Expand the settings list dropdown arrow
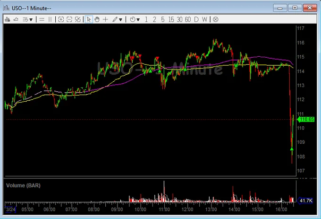 [x=31, y=20]
